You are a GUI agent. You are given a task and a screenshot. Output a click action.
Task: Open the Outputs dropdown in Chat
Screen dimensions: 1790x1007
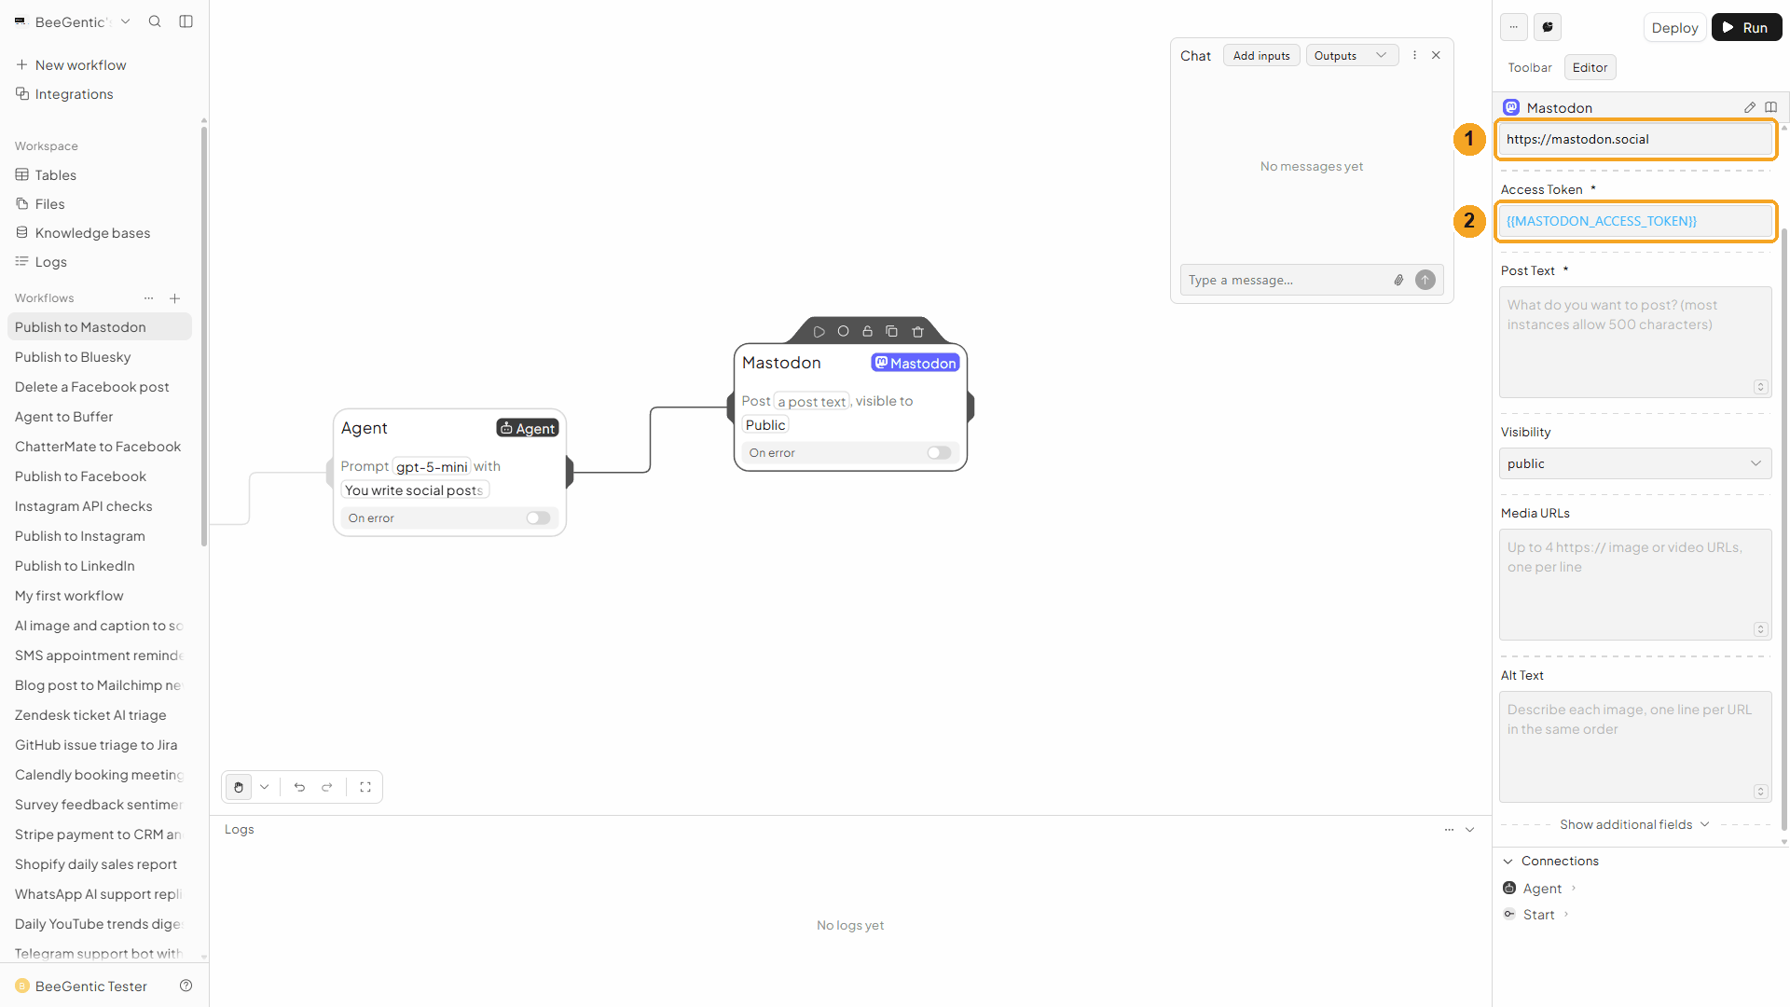tap(1352, 56)
